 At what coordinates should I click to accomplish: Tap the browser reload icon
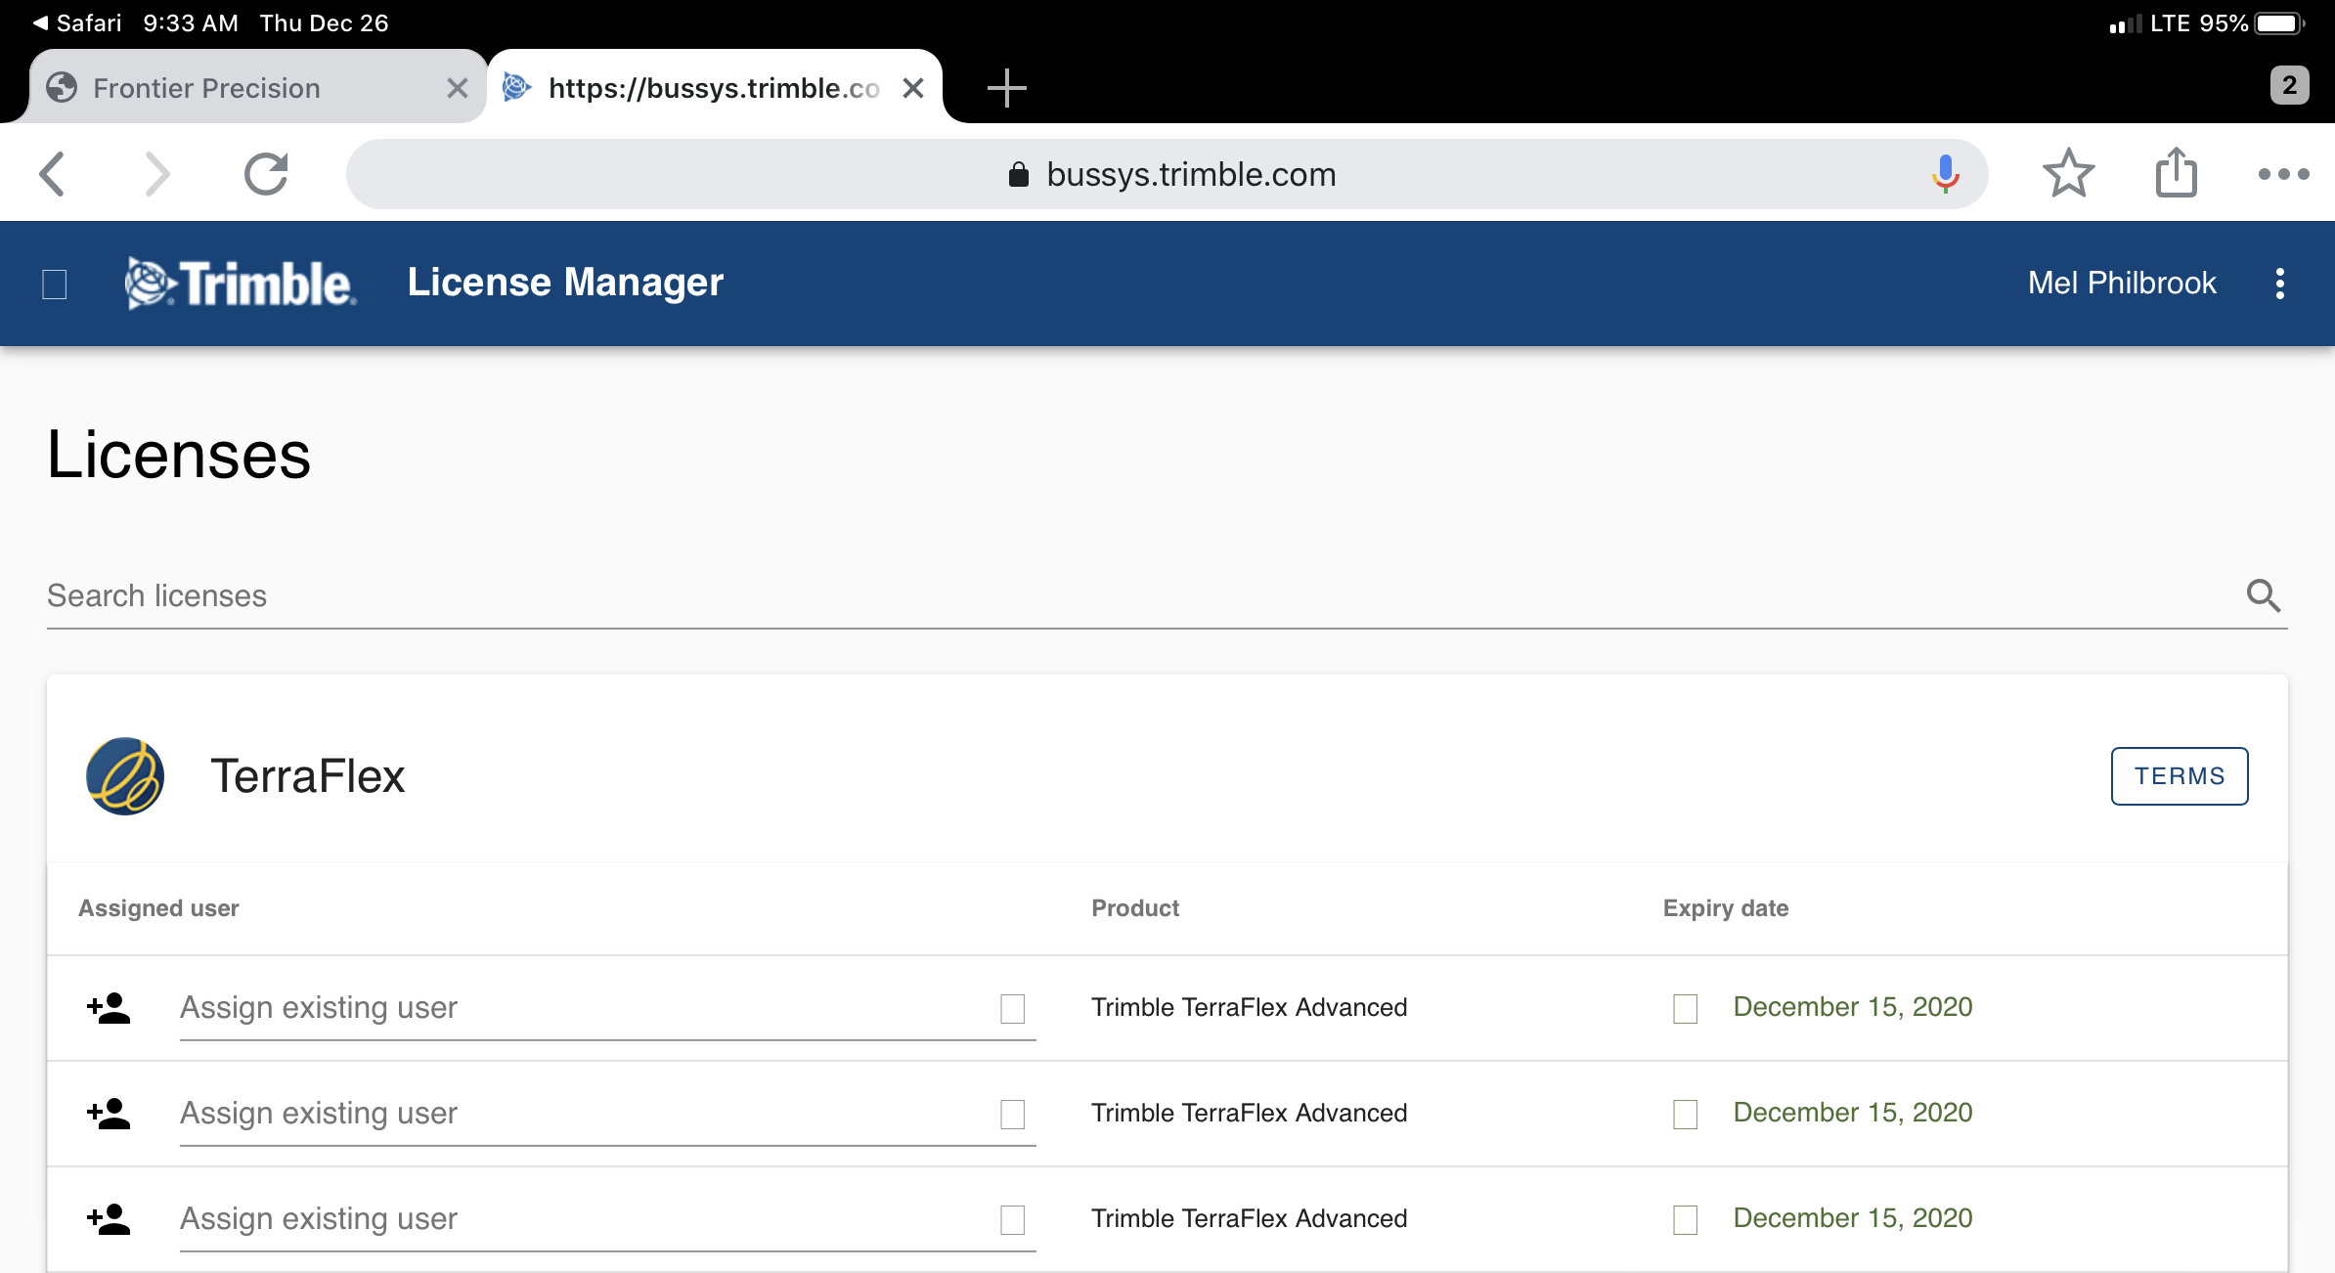pos(265,174)
